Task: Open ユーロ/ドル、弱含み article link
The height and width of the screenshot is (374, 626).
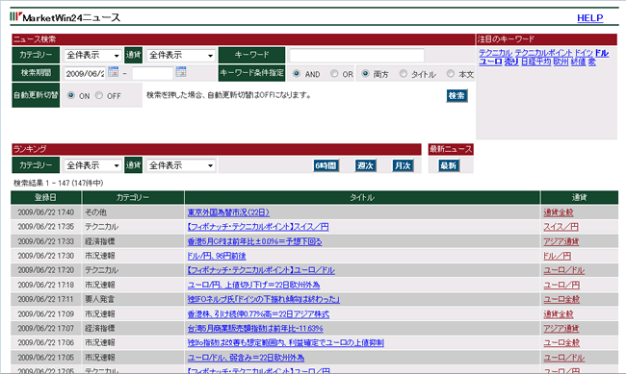Action: [x=246, y=358]
